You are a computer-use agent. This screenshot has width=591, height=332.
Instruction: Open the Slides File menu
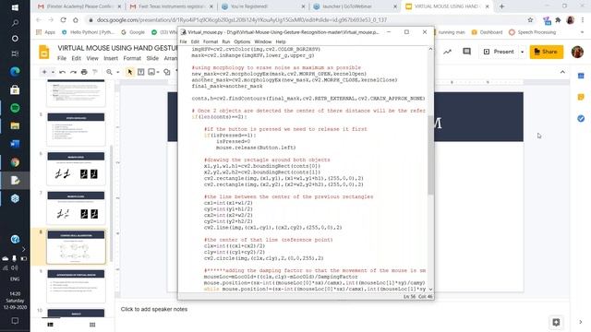tap(62, 58)
